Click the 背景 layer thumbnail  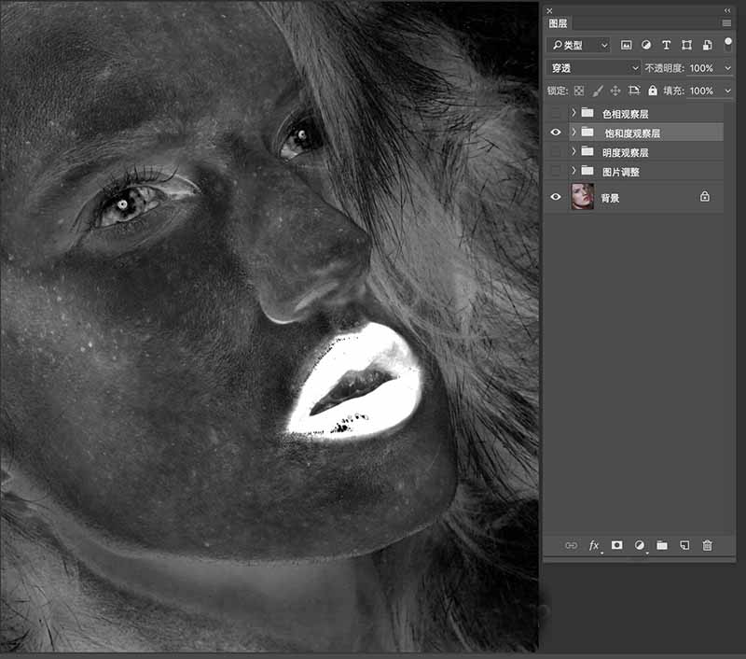pos(583,197)
